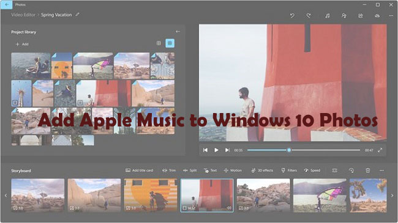The image size is (398, 223).
Task: Click the back arrow in the Photos title bar
Action: (6, 4)
